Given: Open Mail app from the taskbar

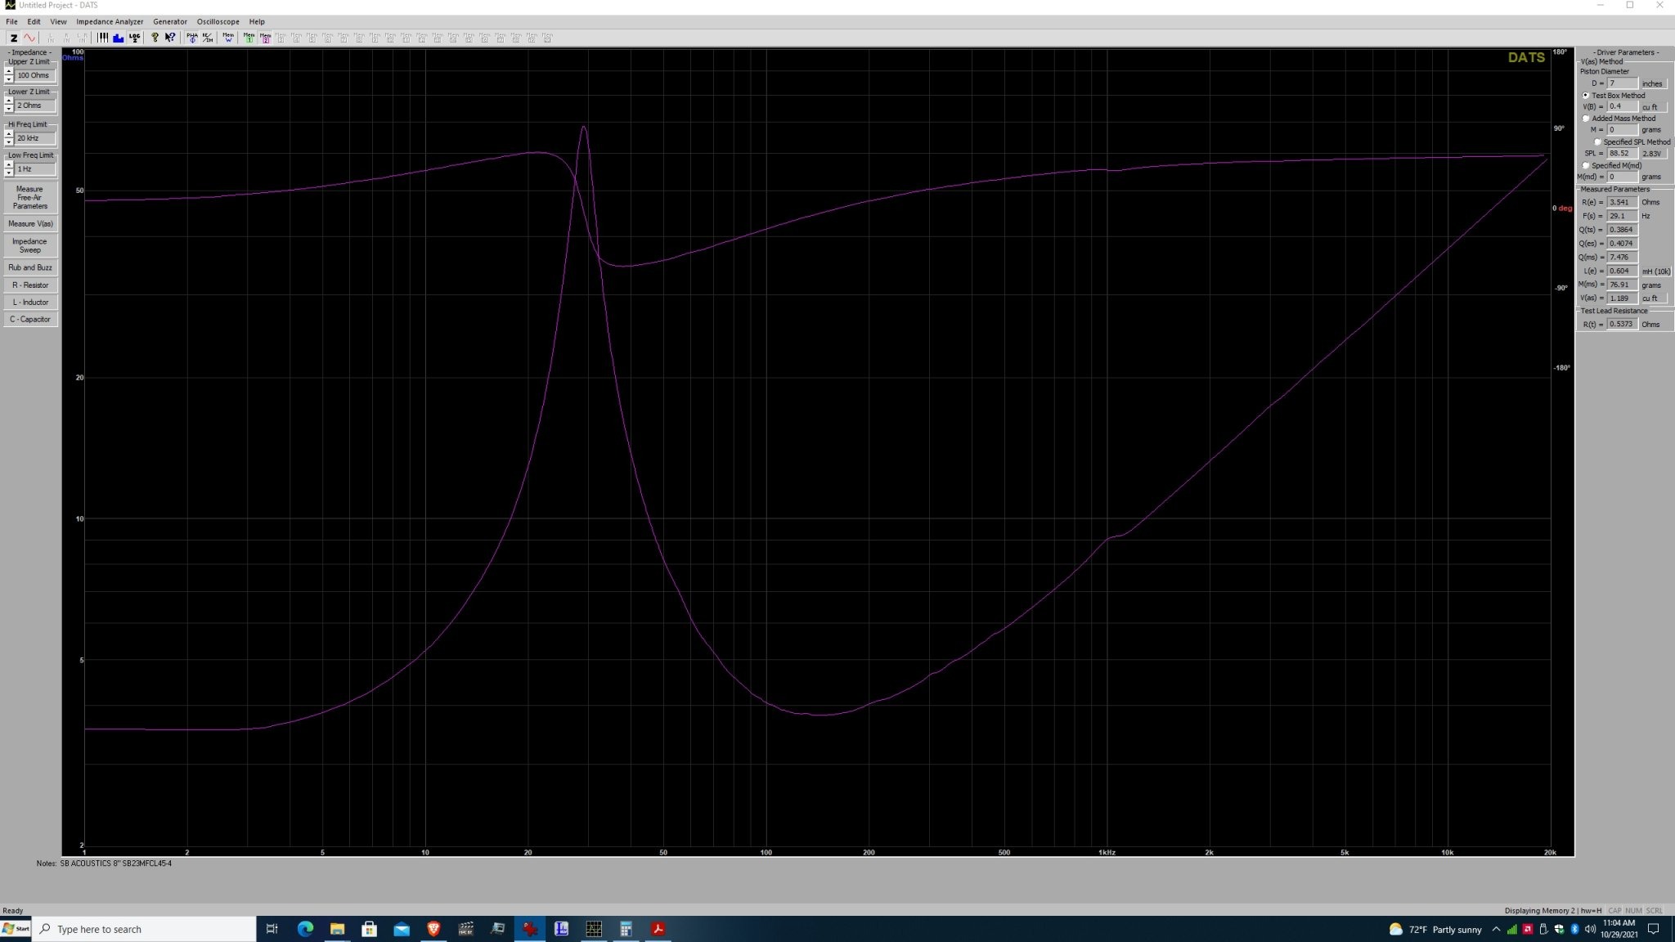Looking at the screenshot, I should coord(402,929).
